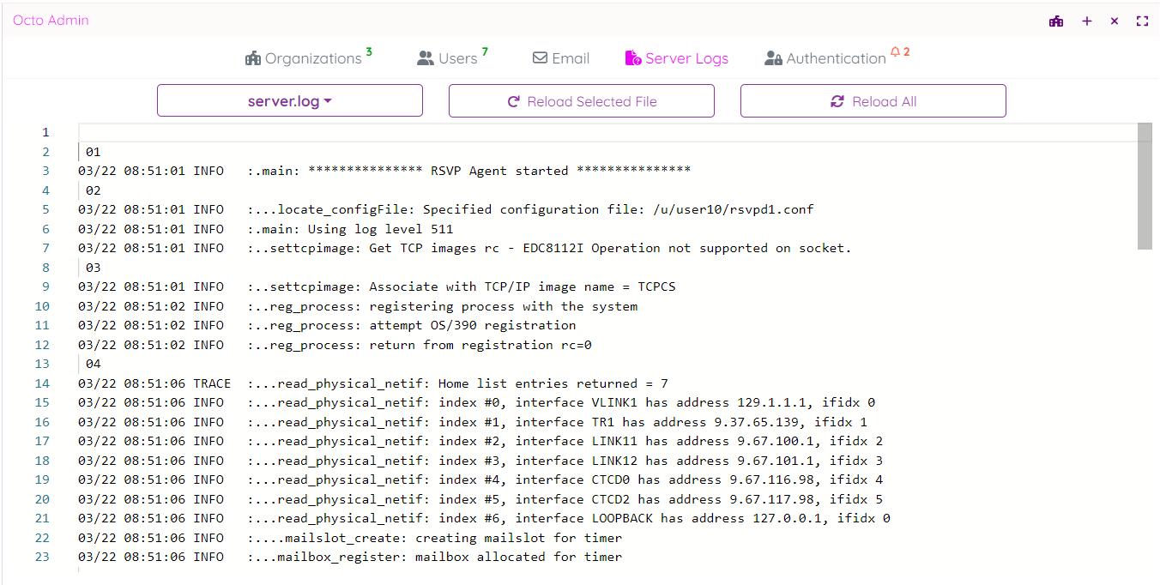
Task: Click the people icon of Users tab
Action: pos(426,58)
